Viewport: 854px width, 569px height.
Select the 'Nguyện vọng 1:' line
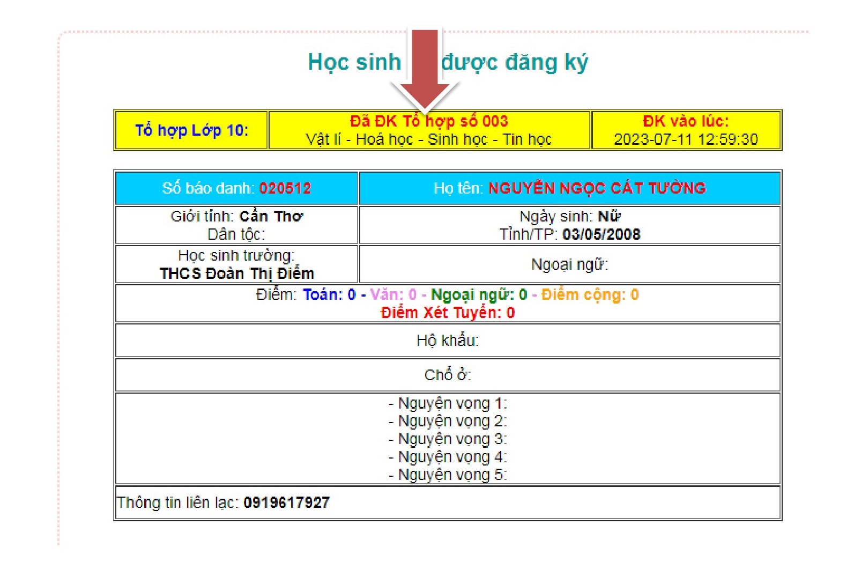tap(447, 403)
